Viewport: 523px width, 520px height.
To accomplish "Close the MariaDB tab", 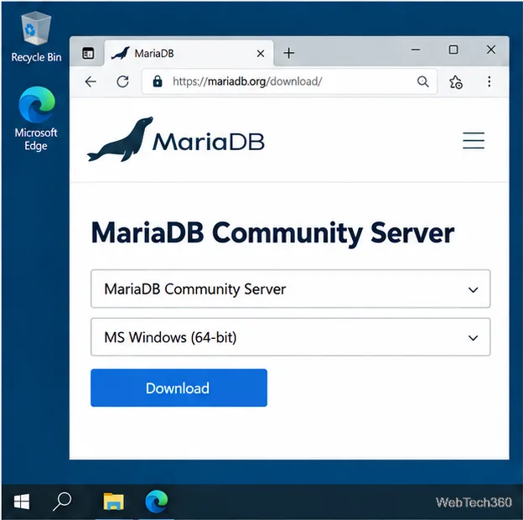I will [261, 54].
